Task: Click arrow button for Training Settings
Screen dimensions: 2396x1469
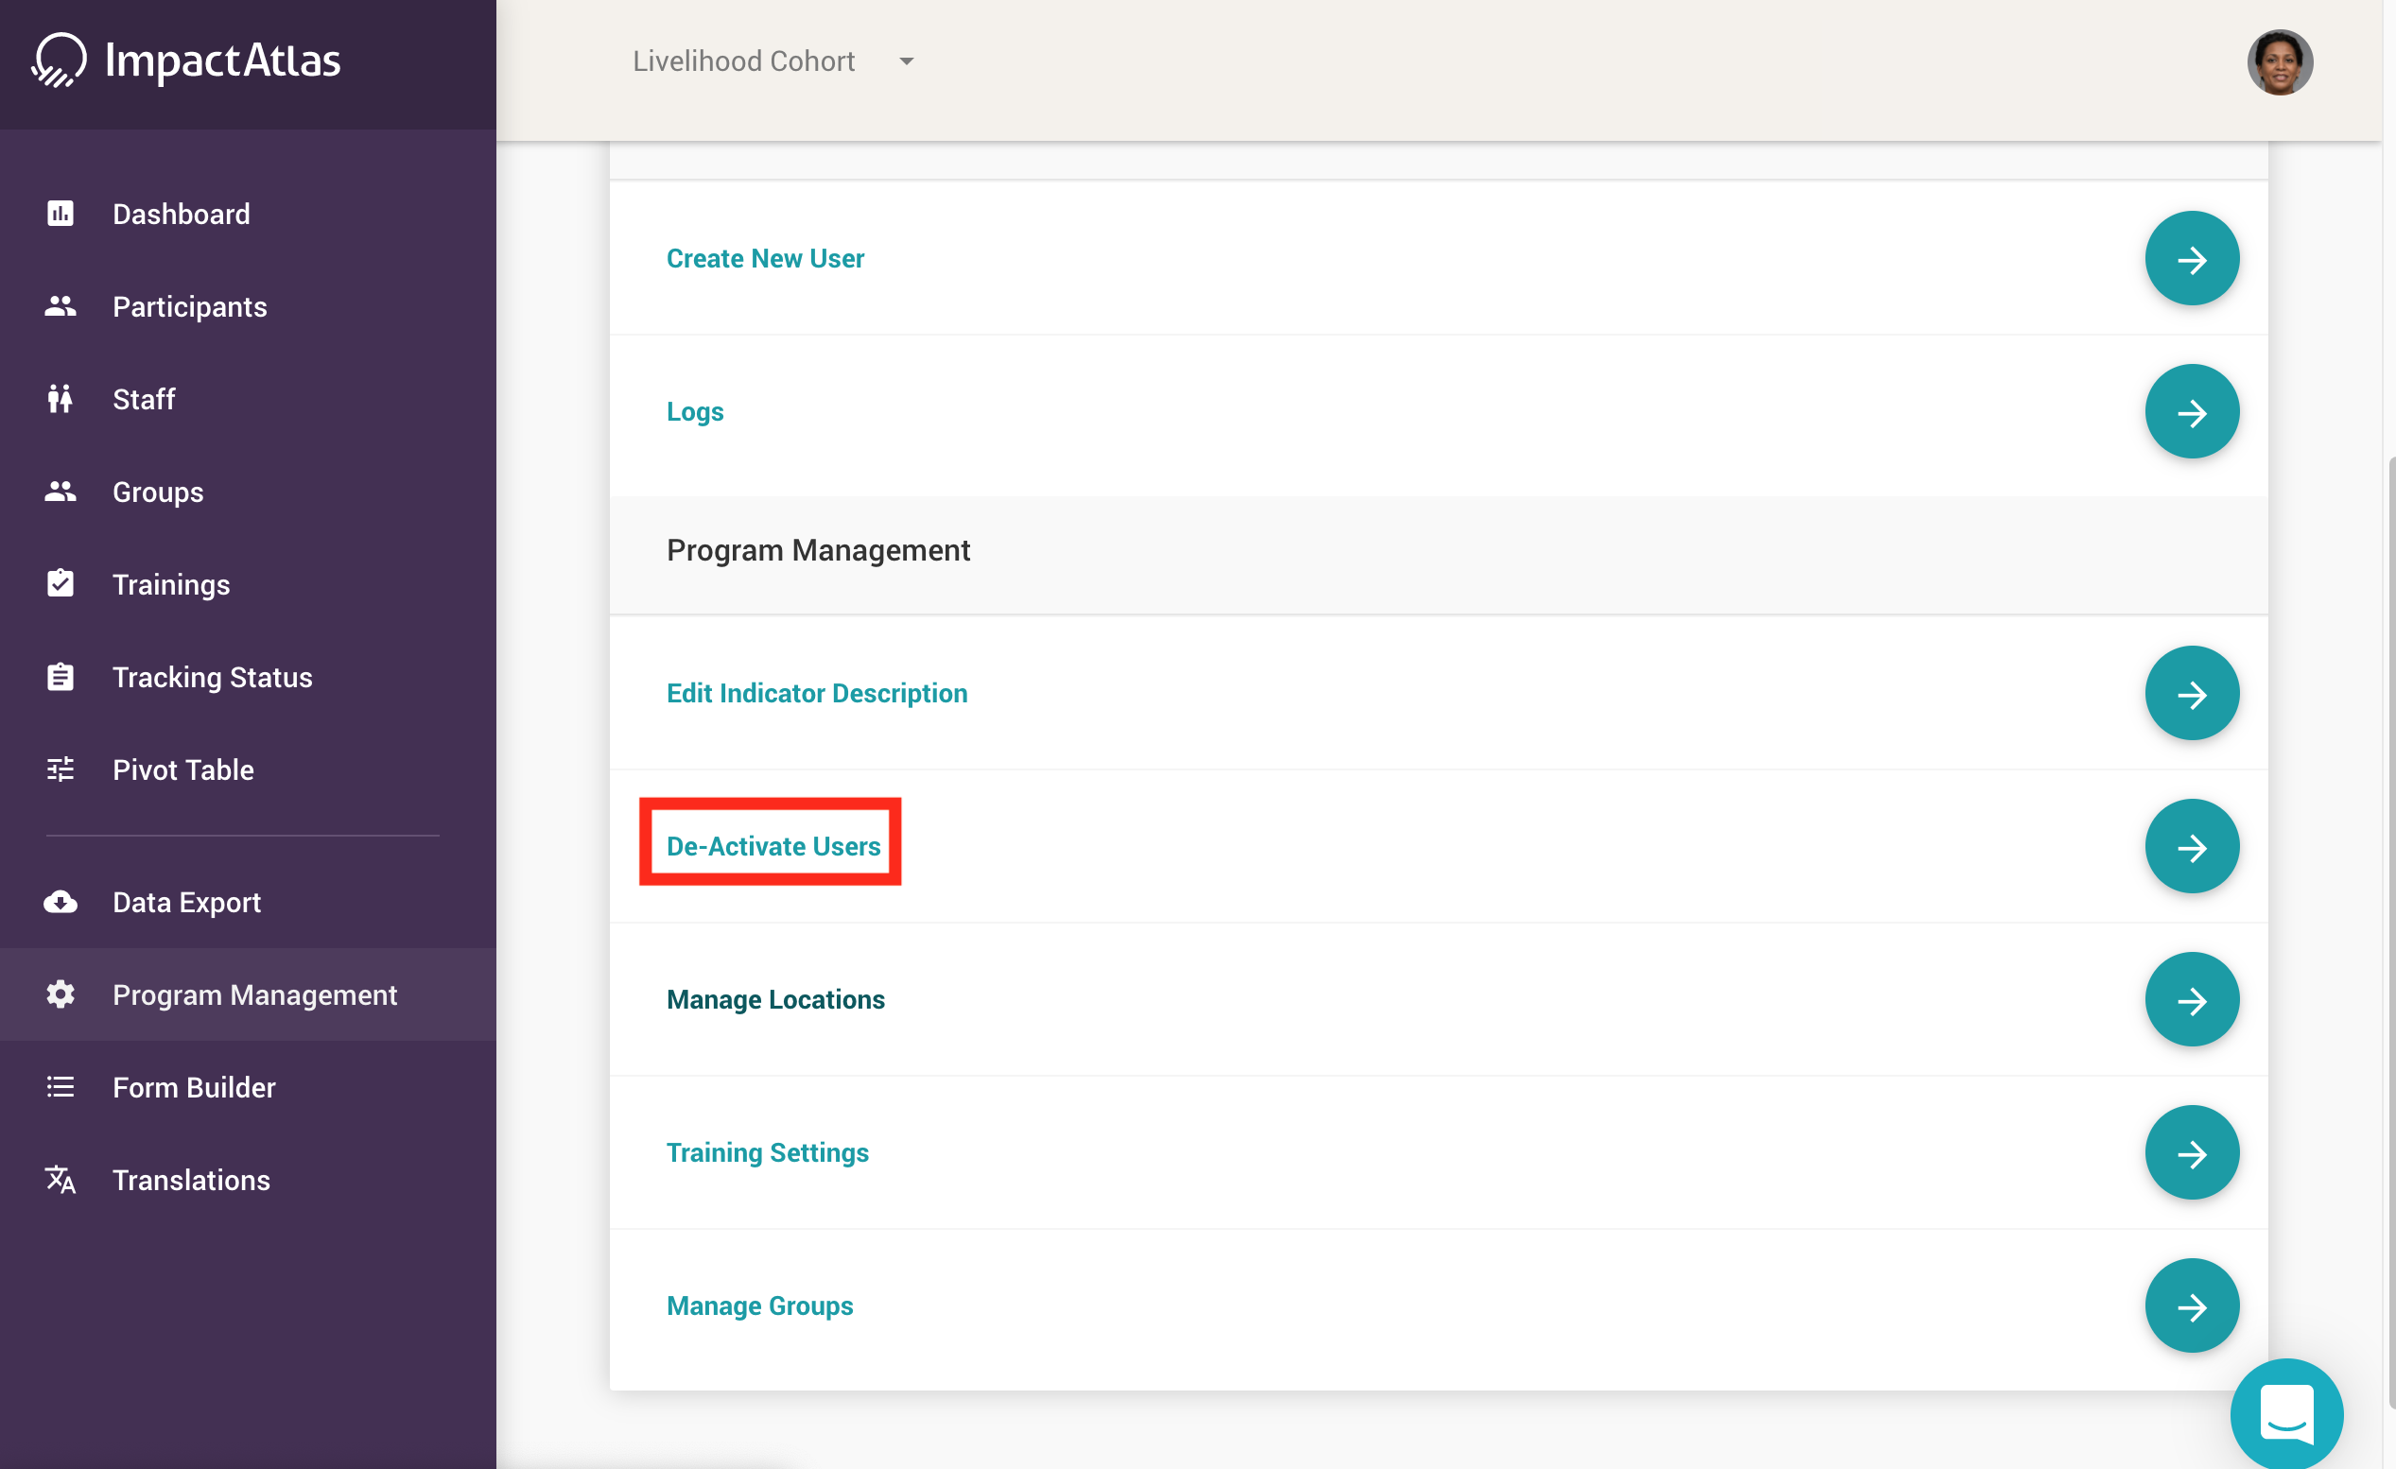Action: point(2191,1153)
